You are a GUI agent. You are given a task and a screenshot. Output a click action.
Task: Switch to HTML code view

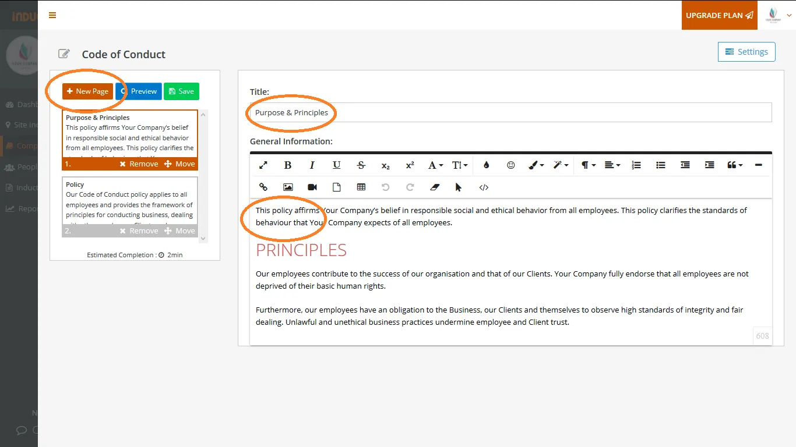point(484,187)
